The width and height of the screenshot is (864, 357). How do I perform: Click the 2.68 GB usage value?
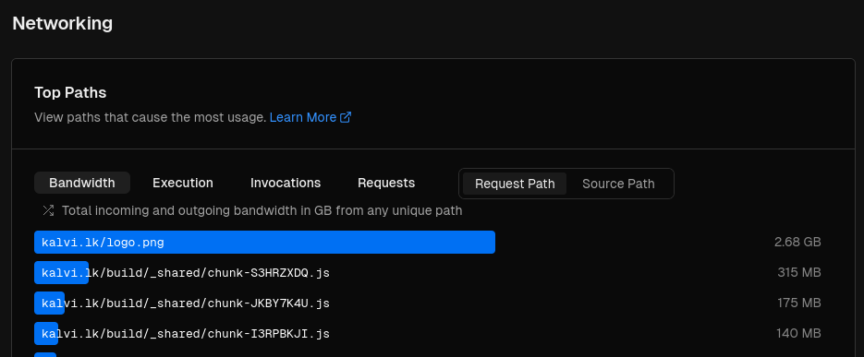tap(797, 242)
